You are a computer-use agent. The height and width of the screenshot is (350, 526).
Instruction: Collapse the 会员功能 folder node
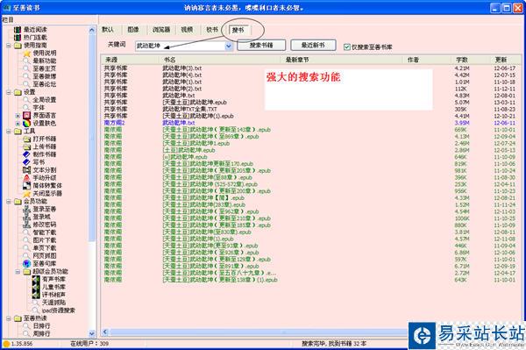(x=9, y=202)
